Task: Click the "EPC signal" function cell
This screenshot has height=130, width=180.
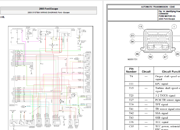Action: 167,84
